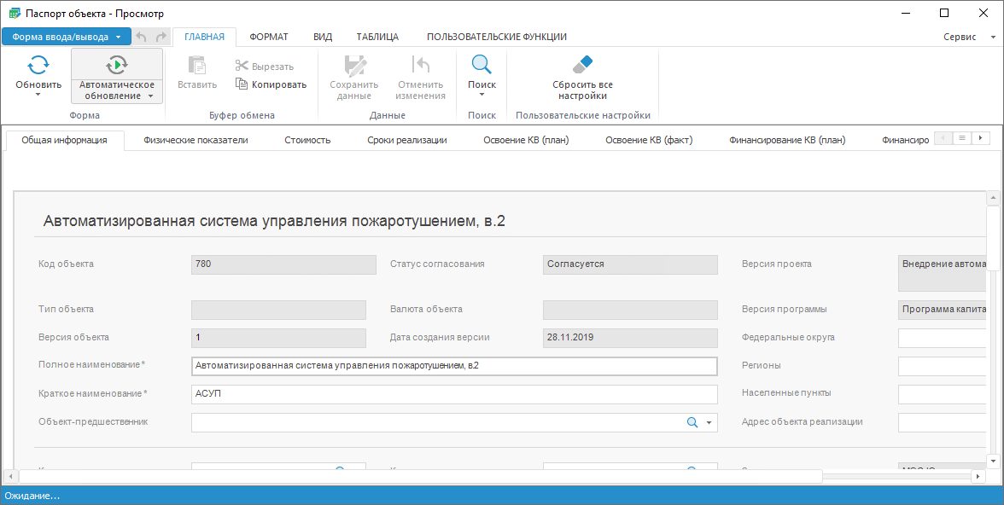Click the redo arrow in title toolbar

click(x=161, y=37)
